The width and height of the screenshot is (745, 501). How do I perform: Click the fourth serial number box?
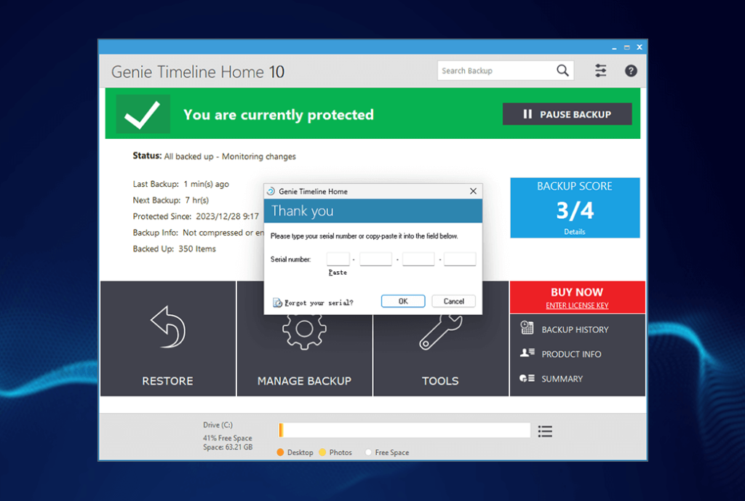460,259
